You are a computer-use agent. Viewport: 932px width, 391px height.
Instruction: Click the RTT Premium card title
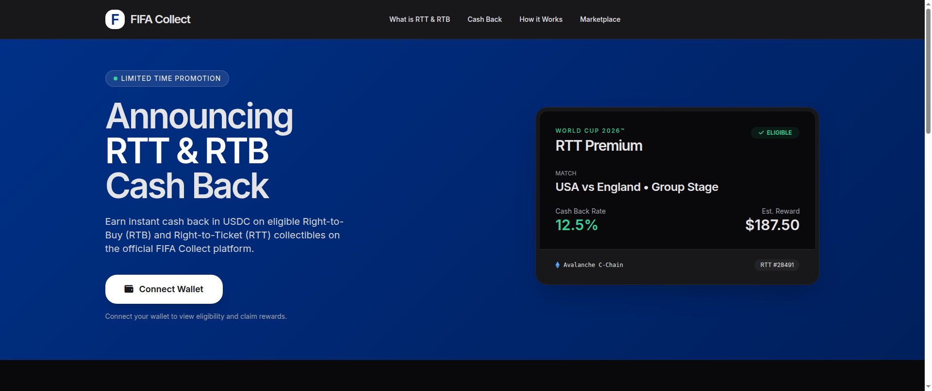(599, 146)
